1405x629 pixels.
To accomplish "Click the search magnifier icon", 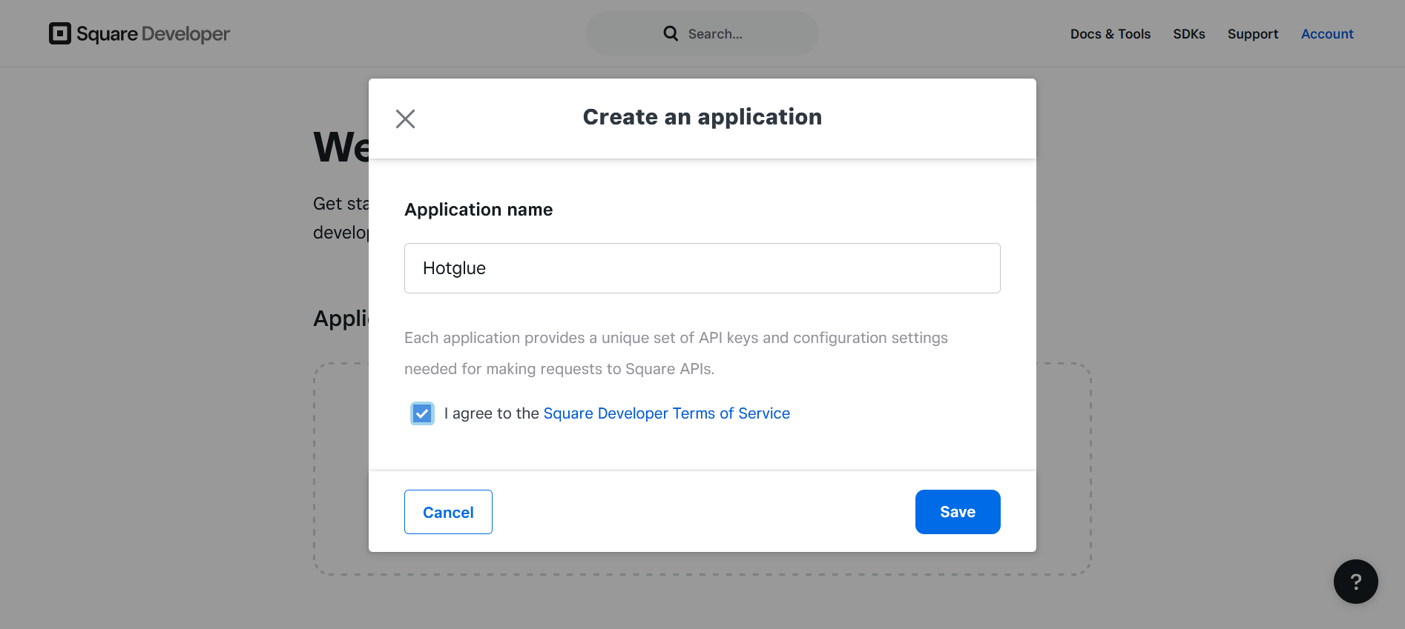I will click(x=671, y=33).
